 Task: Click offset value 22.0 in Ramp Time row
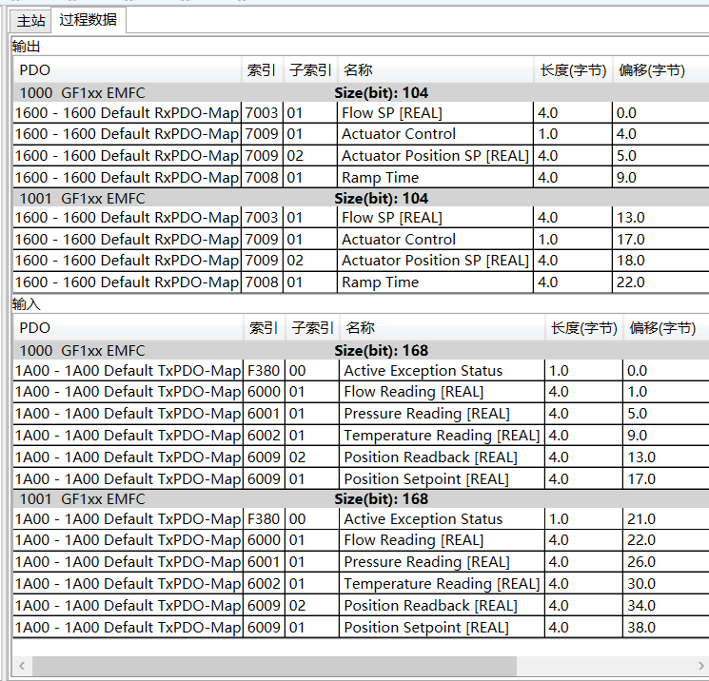click(630, 282)
